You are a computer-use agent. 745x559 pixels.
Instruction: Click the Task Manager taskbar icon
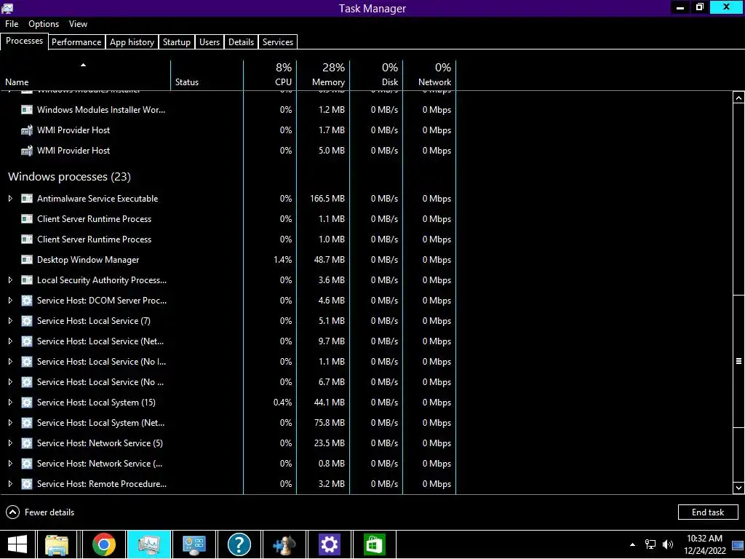(148, 544)
